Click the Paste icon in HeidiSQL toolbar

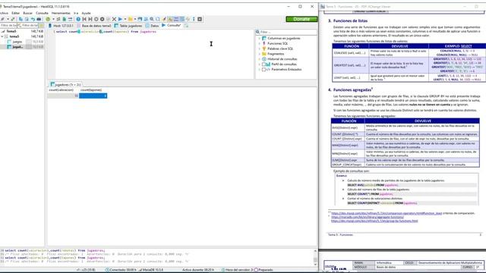[27, 19]
